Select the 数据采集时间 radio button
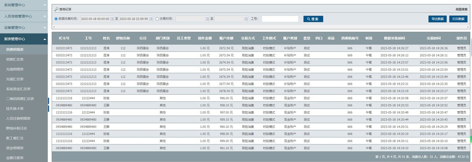472x162 pixels. click(56, 19)
